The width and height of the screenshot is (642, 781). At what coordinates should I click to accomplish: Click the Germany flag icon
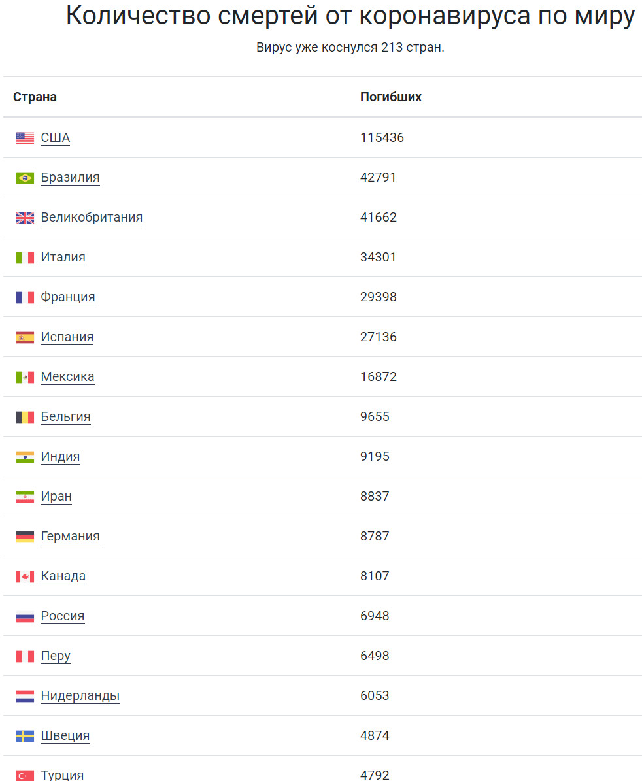coord(25,537)
